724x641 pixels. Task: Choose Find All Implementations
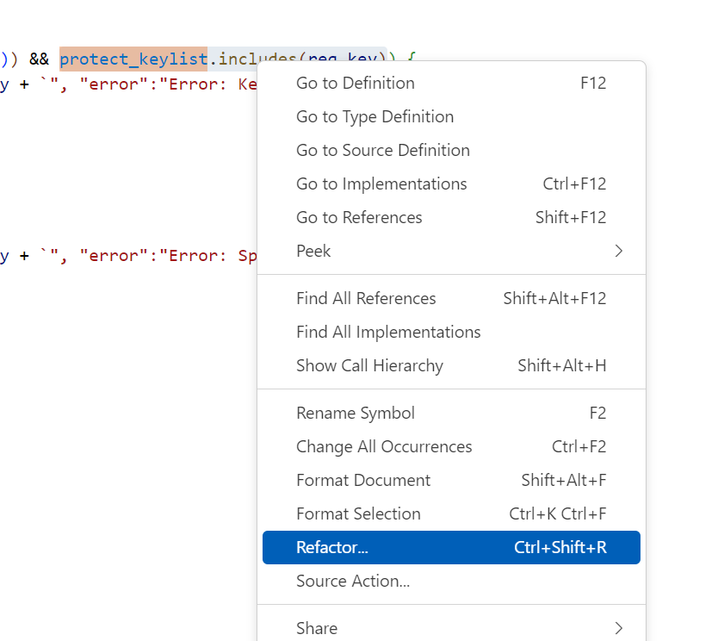coord(388,333)
